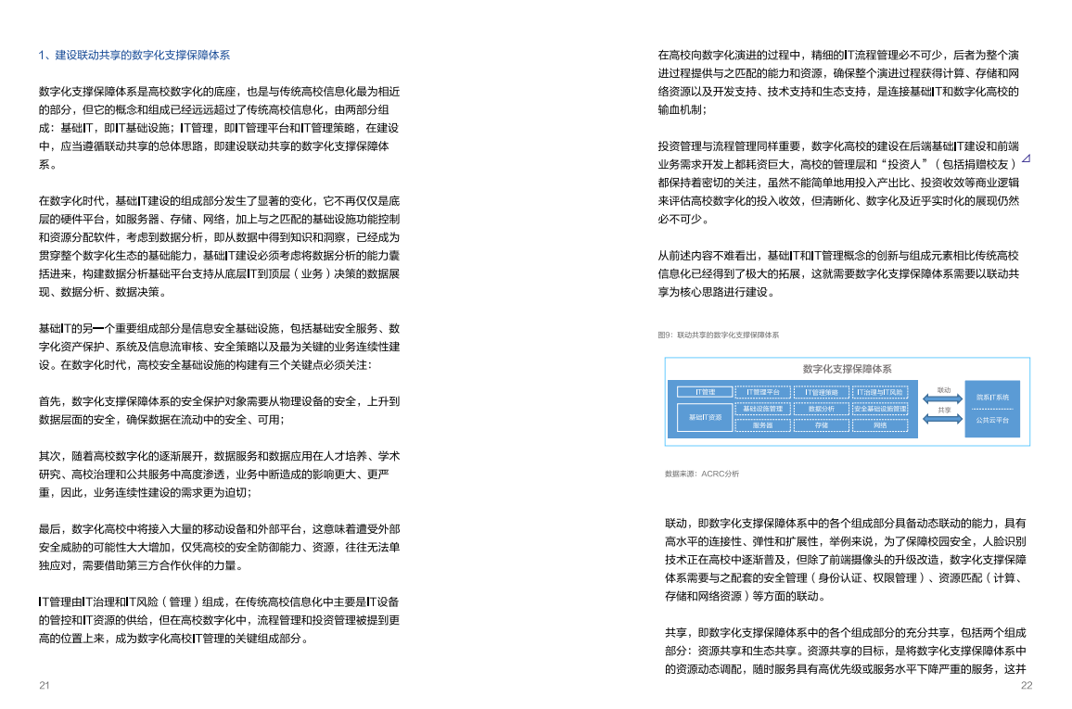Screen dimensions: 1072x709
Task: Click the double arrow labeled '共享'
Action: (x=943, y=419)
